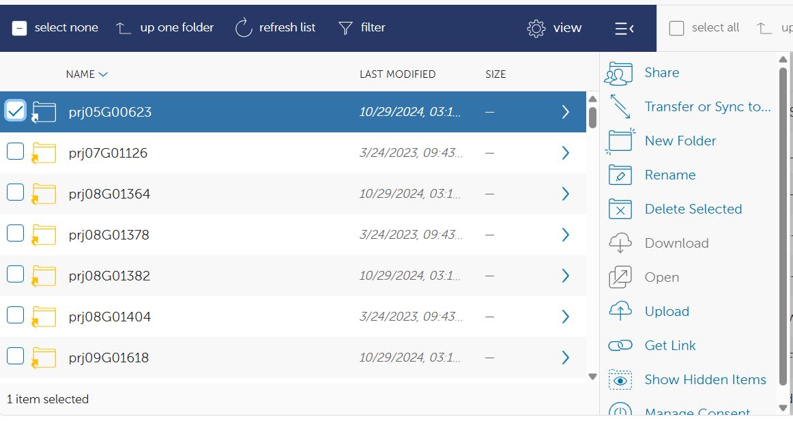Viewport: 793px width, 421px height.
Task: Click the up one folder label
Action: click(x=177, y=28)
